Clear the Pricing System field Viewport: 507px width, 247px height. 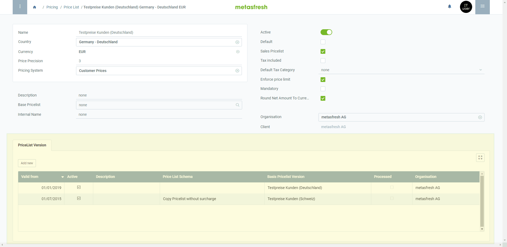(237, 71)
